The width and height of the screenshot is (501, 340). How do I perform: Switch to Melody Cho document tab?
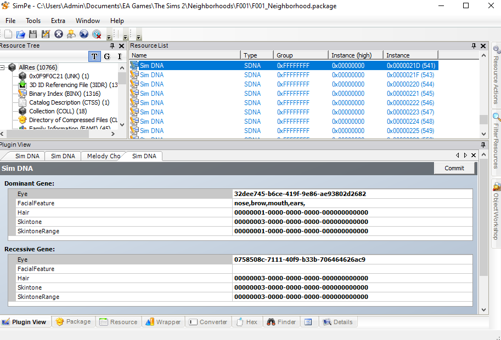[x=104, y=156]
